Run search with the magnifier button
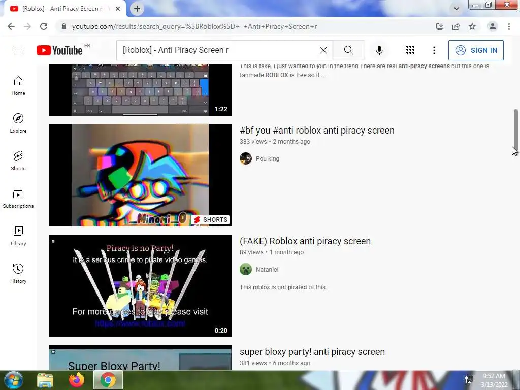This screenshot has height=390, width=520. [348, 50]
